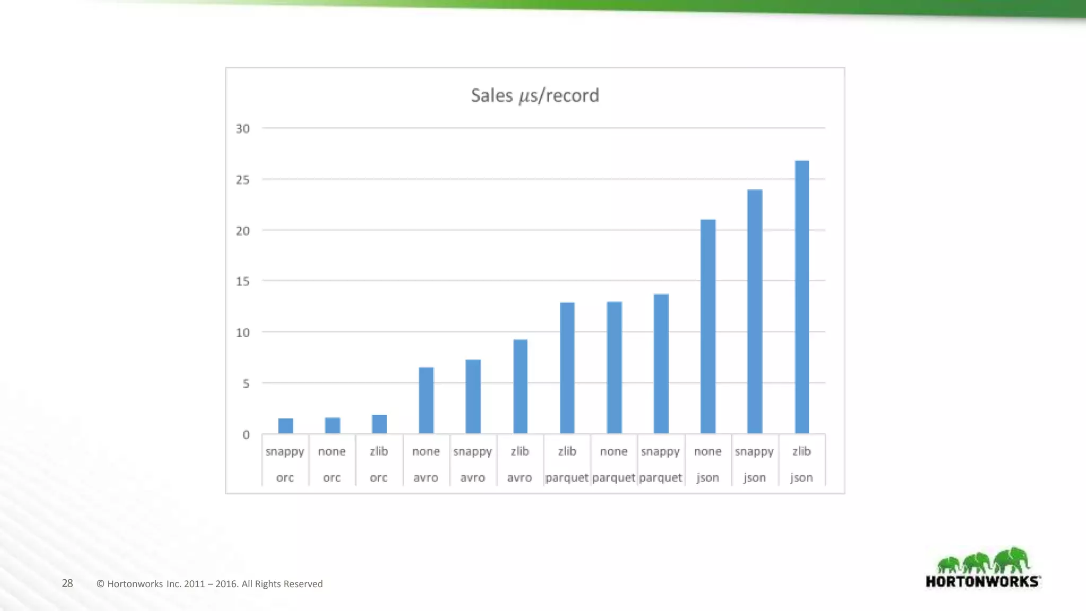Click the y-axis label 0
Image resolution: width=1086 pixels, height=611 pixels.
coord(246,435)
